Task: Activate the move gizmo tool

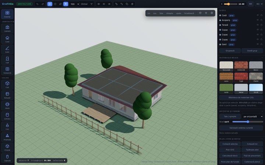Action: pos(50,4)
